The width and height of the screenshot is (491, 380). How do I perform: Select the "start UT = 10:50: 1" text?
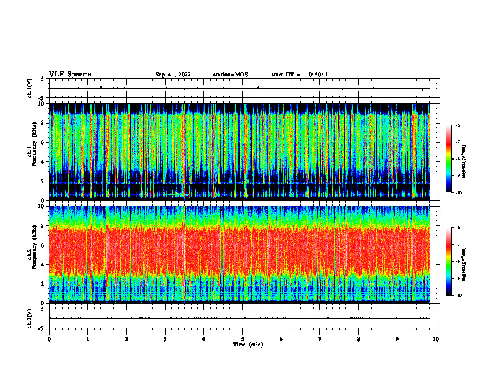pyautogui.click(x=299, y=75)
